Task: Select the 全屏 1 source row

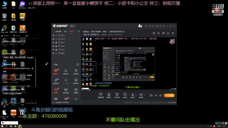Action: point(66,53)
